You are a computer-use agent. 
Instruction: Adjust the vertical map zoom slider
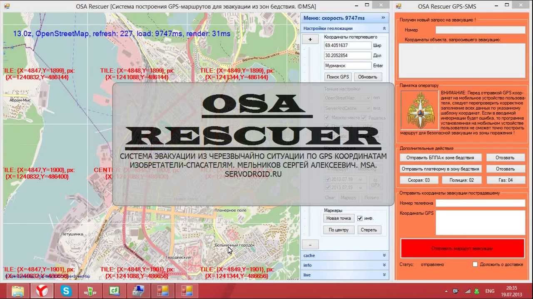pyautogui.click(x=310, y=141)
